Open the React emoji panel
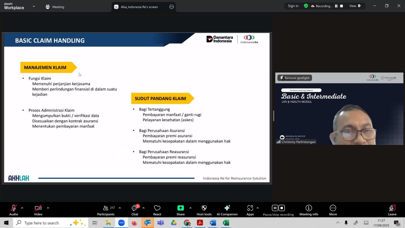The width and height of the screenshot is (405, 228). (x=157, y=210)
